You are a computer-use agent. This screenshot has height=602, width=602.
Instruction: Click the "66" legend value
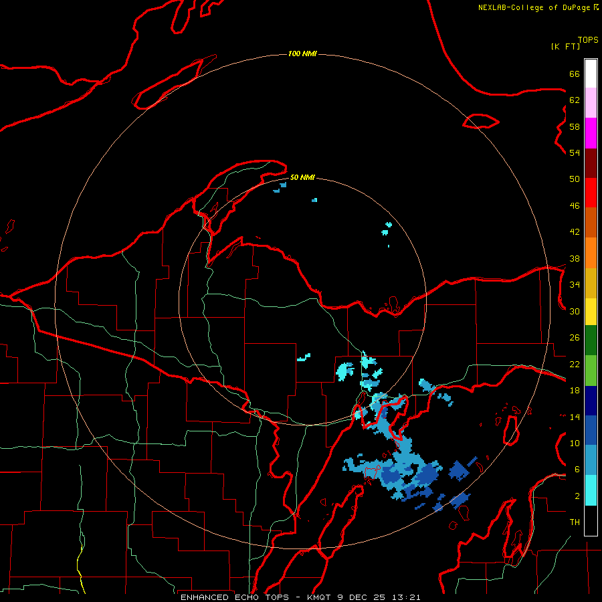pos(575,74)
